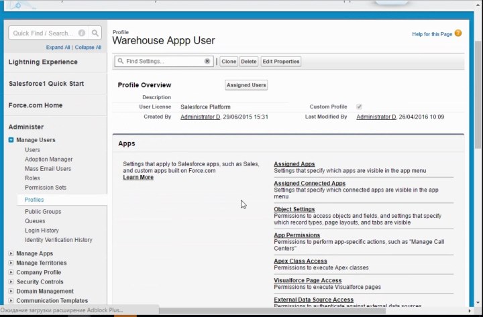Select Identity Verification History in sidebar
Screen dimensions: 483x317
coord(58,240)
